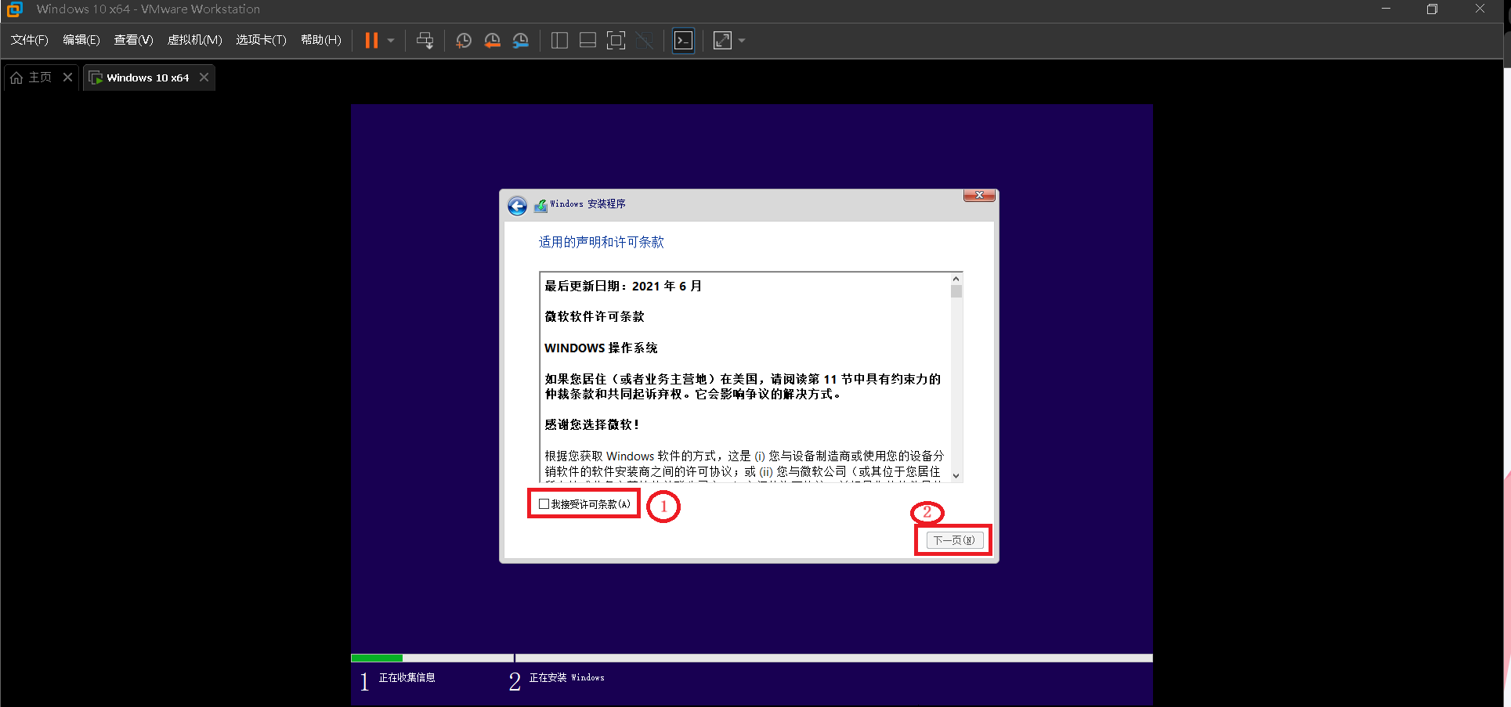Open the 编辑(E) menu
Screen dimensions: 1511x707
(x=81, y=40)
